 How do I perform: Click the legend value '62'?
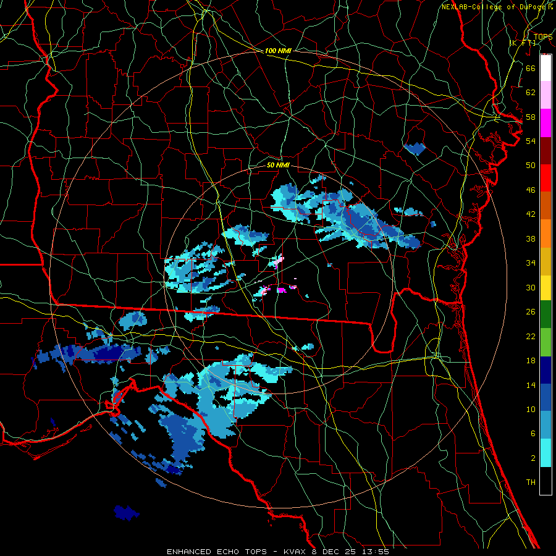tap(531, 92)
